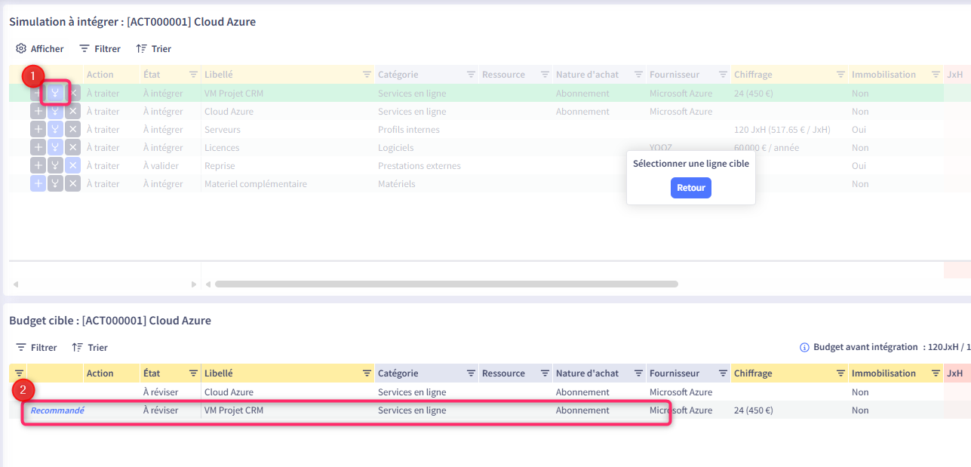The height and width of the screenshot is (467, 971).
Task: Click info icon beside Budget avant intégration
Action: click(x=804, y=348)
